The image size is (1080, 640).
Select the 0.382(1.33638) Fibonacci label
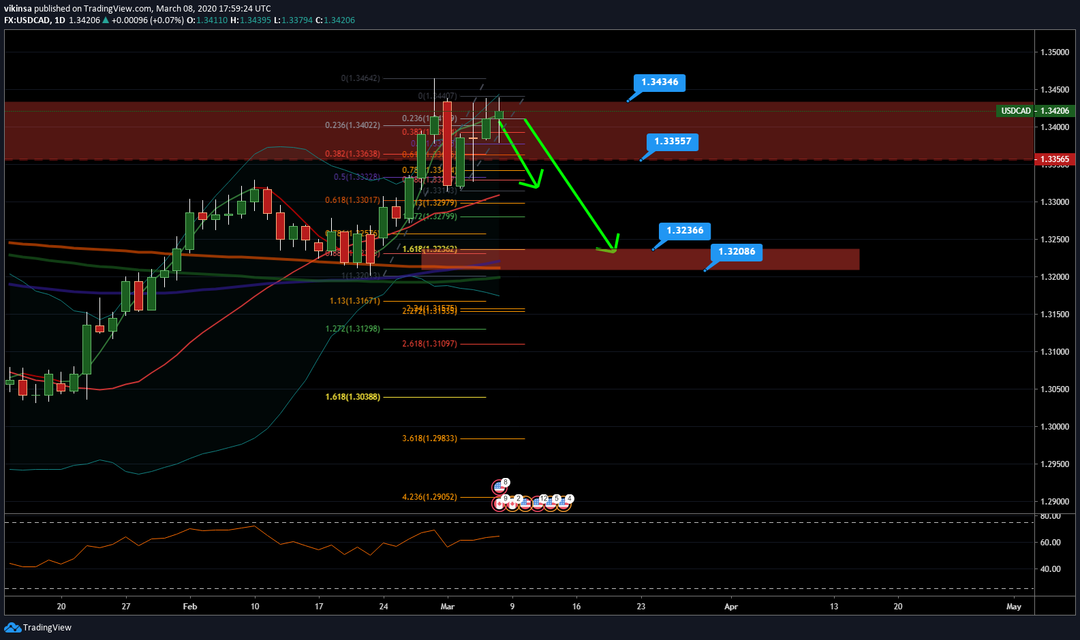pyautogui.click(x=352, y=154)
